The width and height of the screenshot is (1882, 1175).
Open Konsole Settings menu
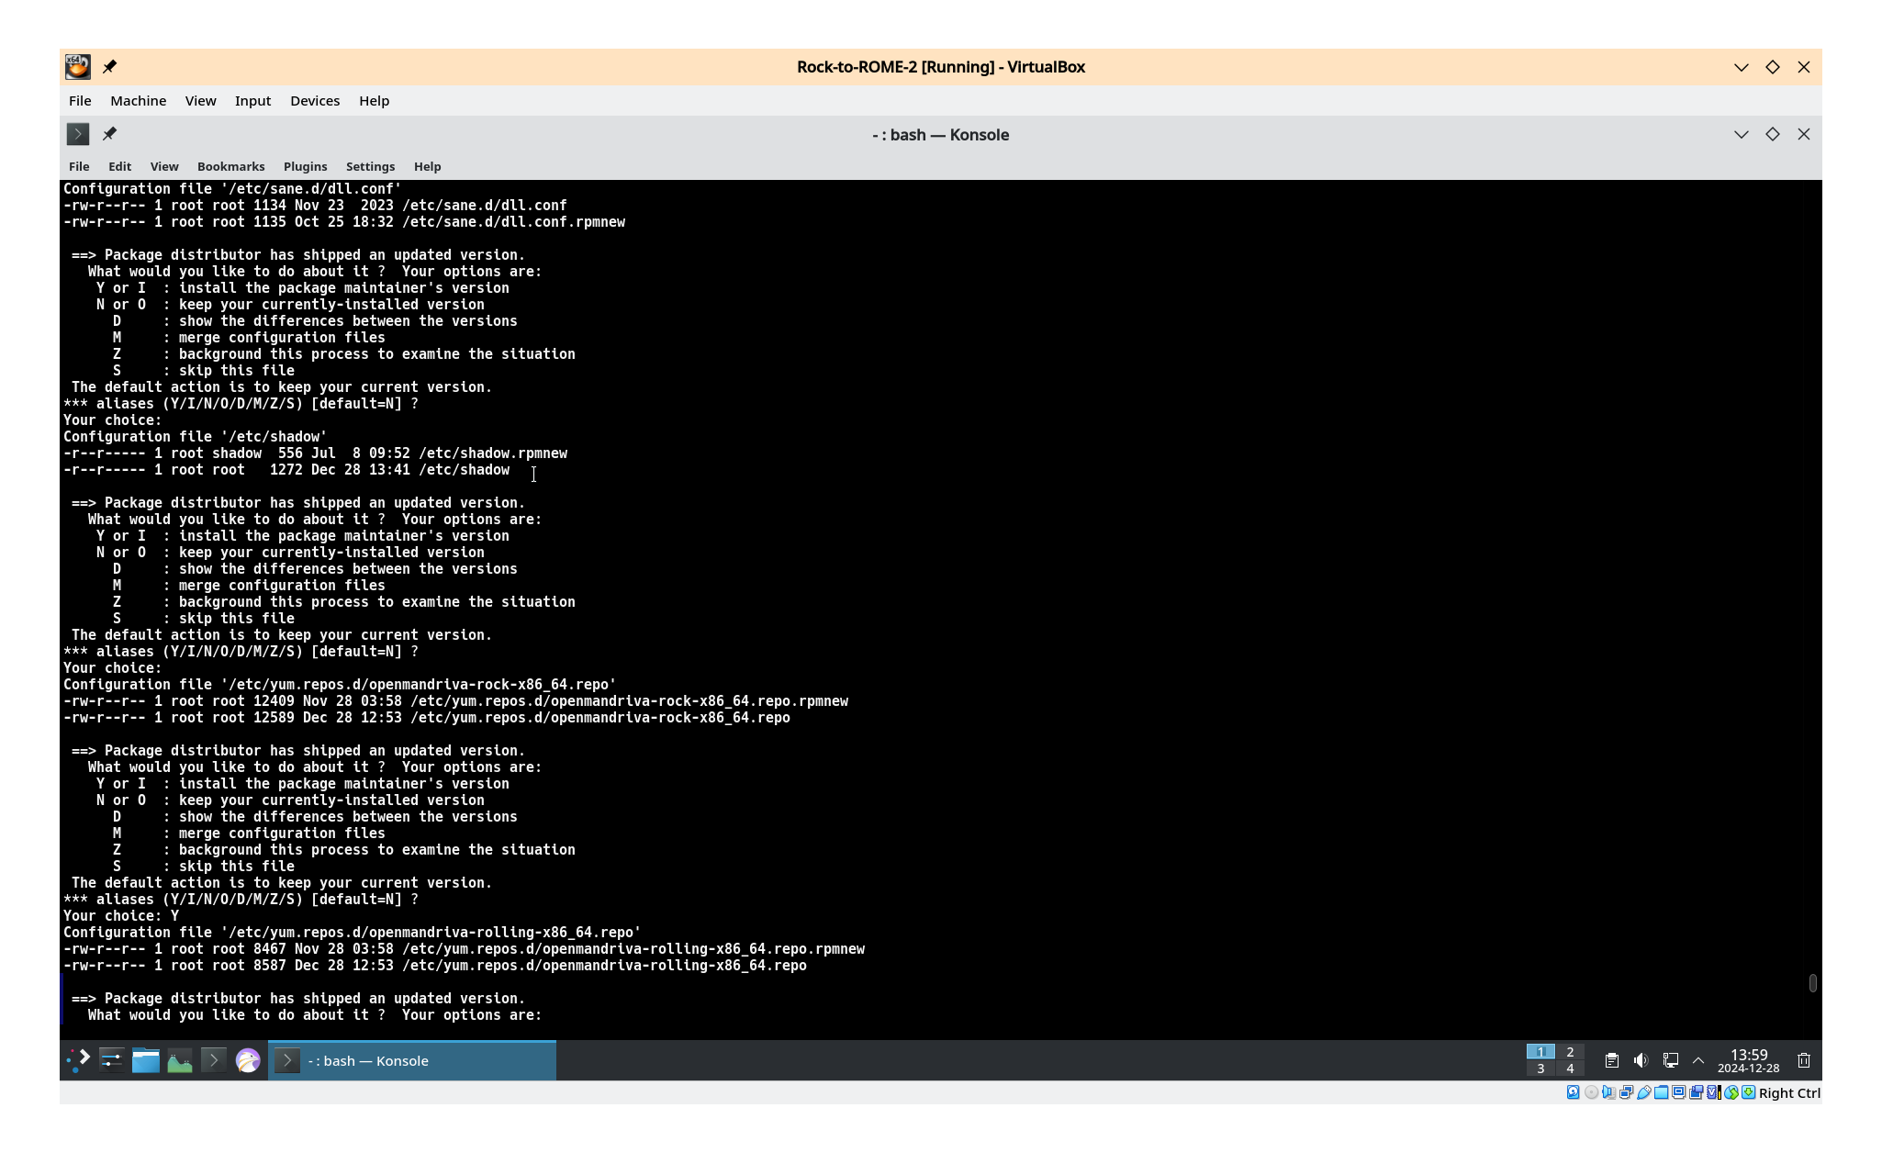(x=370, y=166)
